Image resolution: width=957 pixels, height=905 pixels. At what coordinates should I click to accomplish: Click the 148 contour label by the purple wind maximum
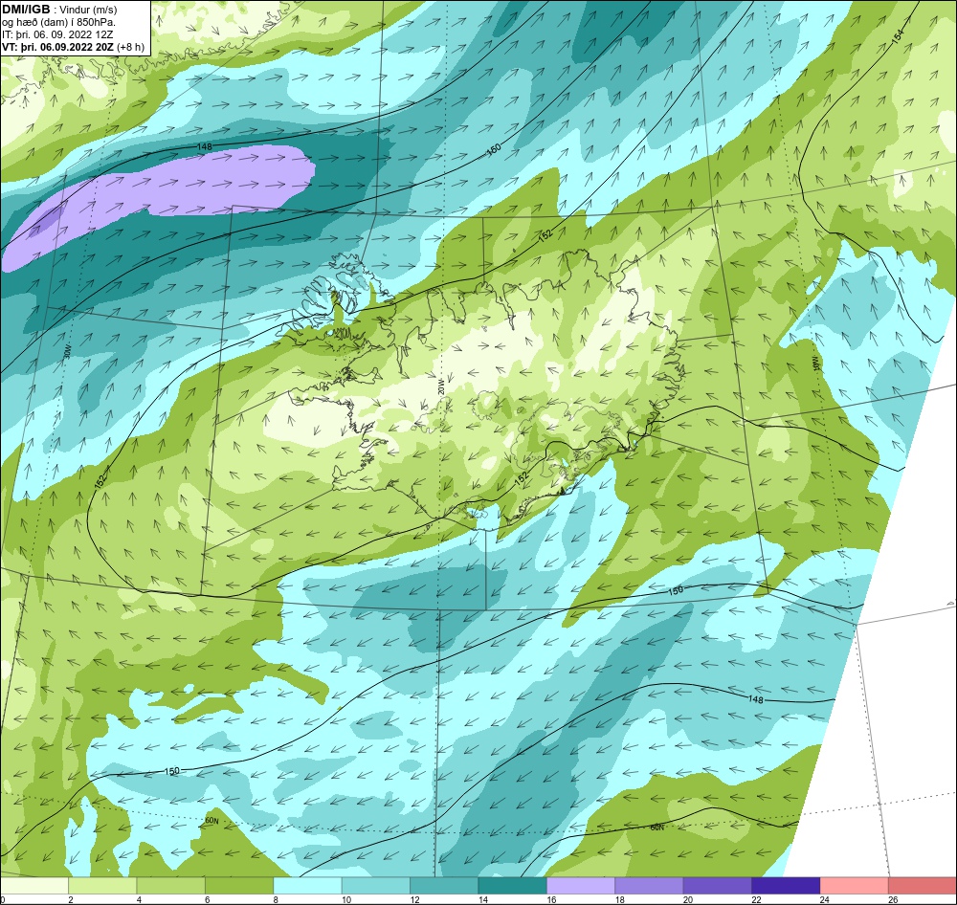click(x=205, y=147)
